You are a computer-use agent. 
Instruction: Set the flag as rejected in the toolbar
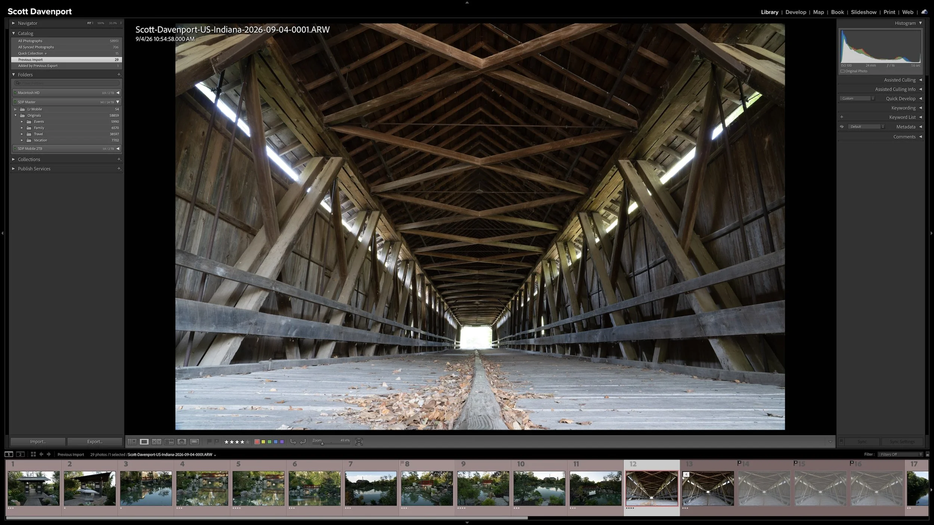click(x=216, y=442)
